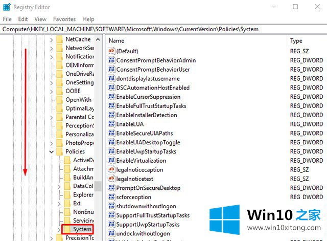The image size is (327, 241).
Task: Expand the NetworkService tree node
Action: (52, 48)
